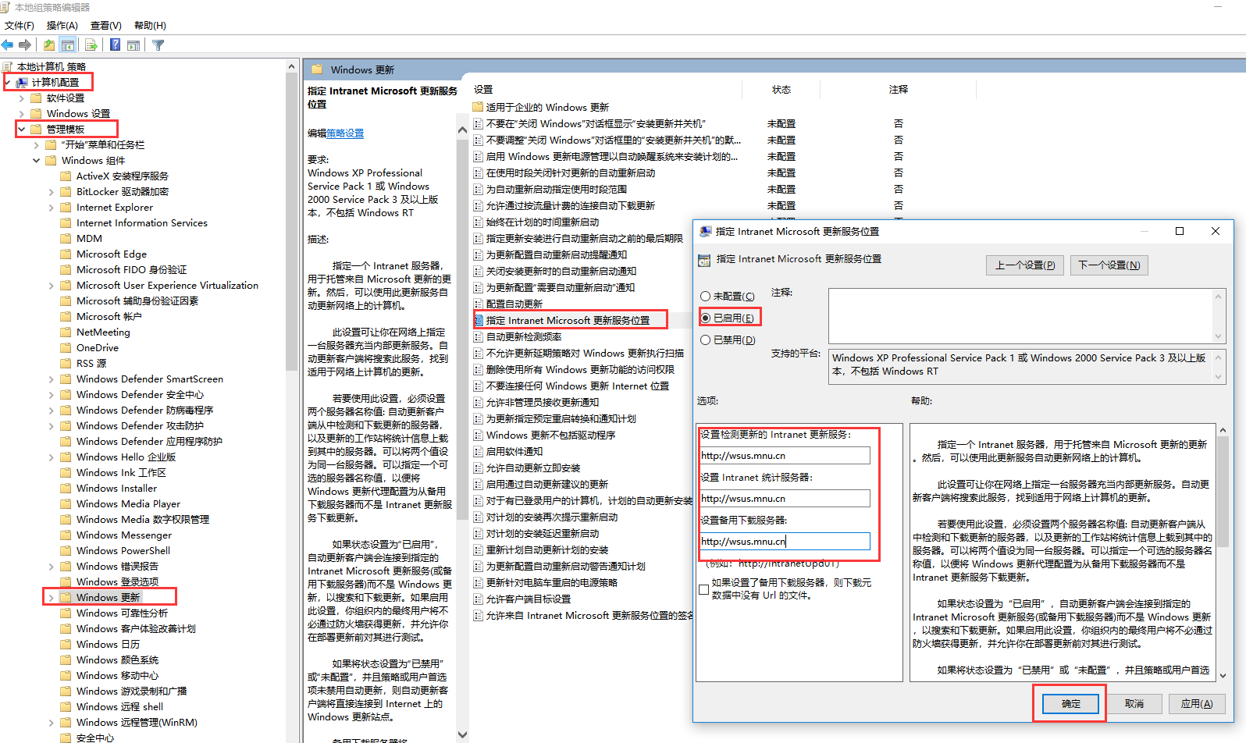The height and width of the screenshot is (743, 1246).
Task: Open the 查看(V) menu
Action: (x=105, y=26)
